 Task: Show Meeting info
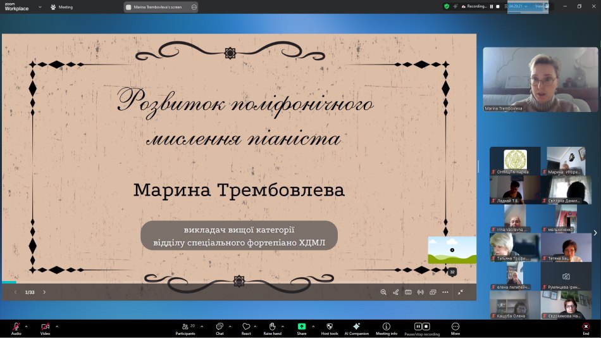tap(387, 327)
